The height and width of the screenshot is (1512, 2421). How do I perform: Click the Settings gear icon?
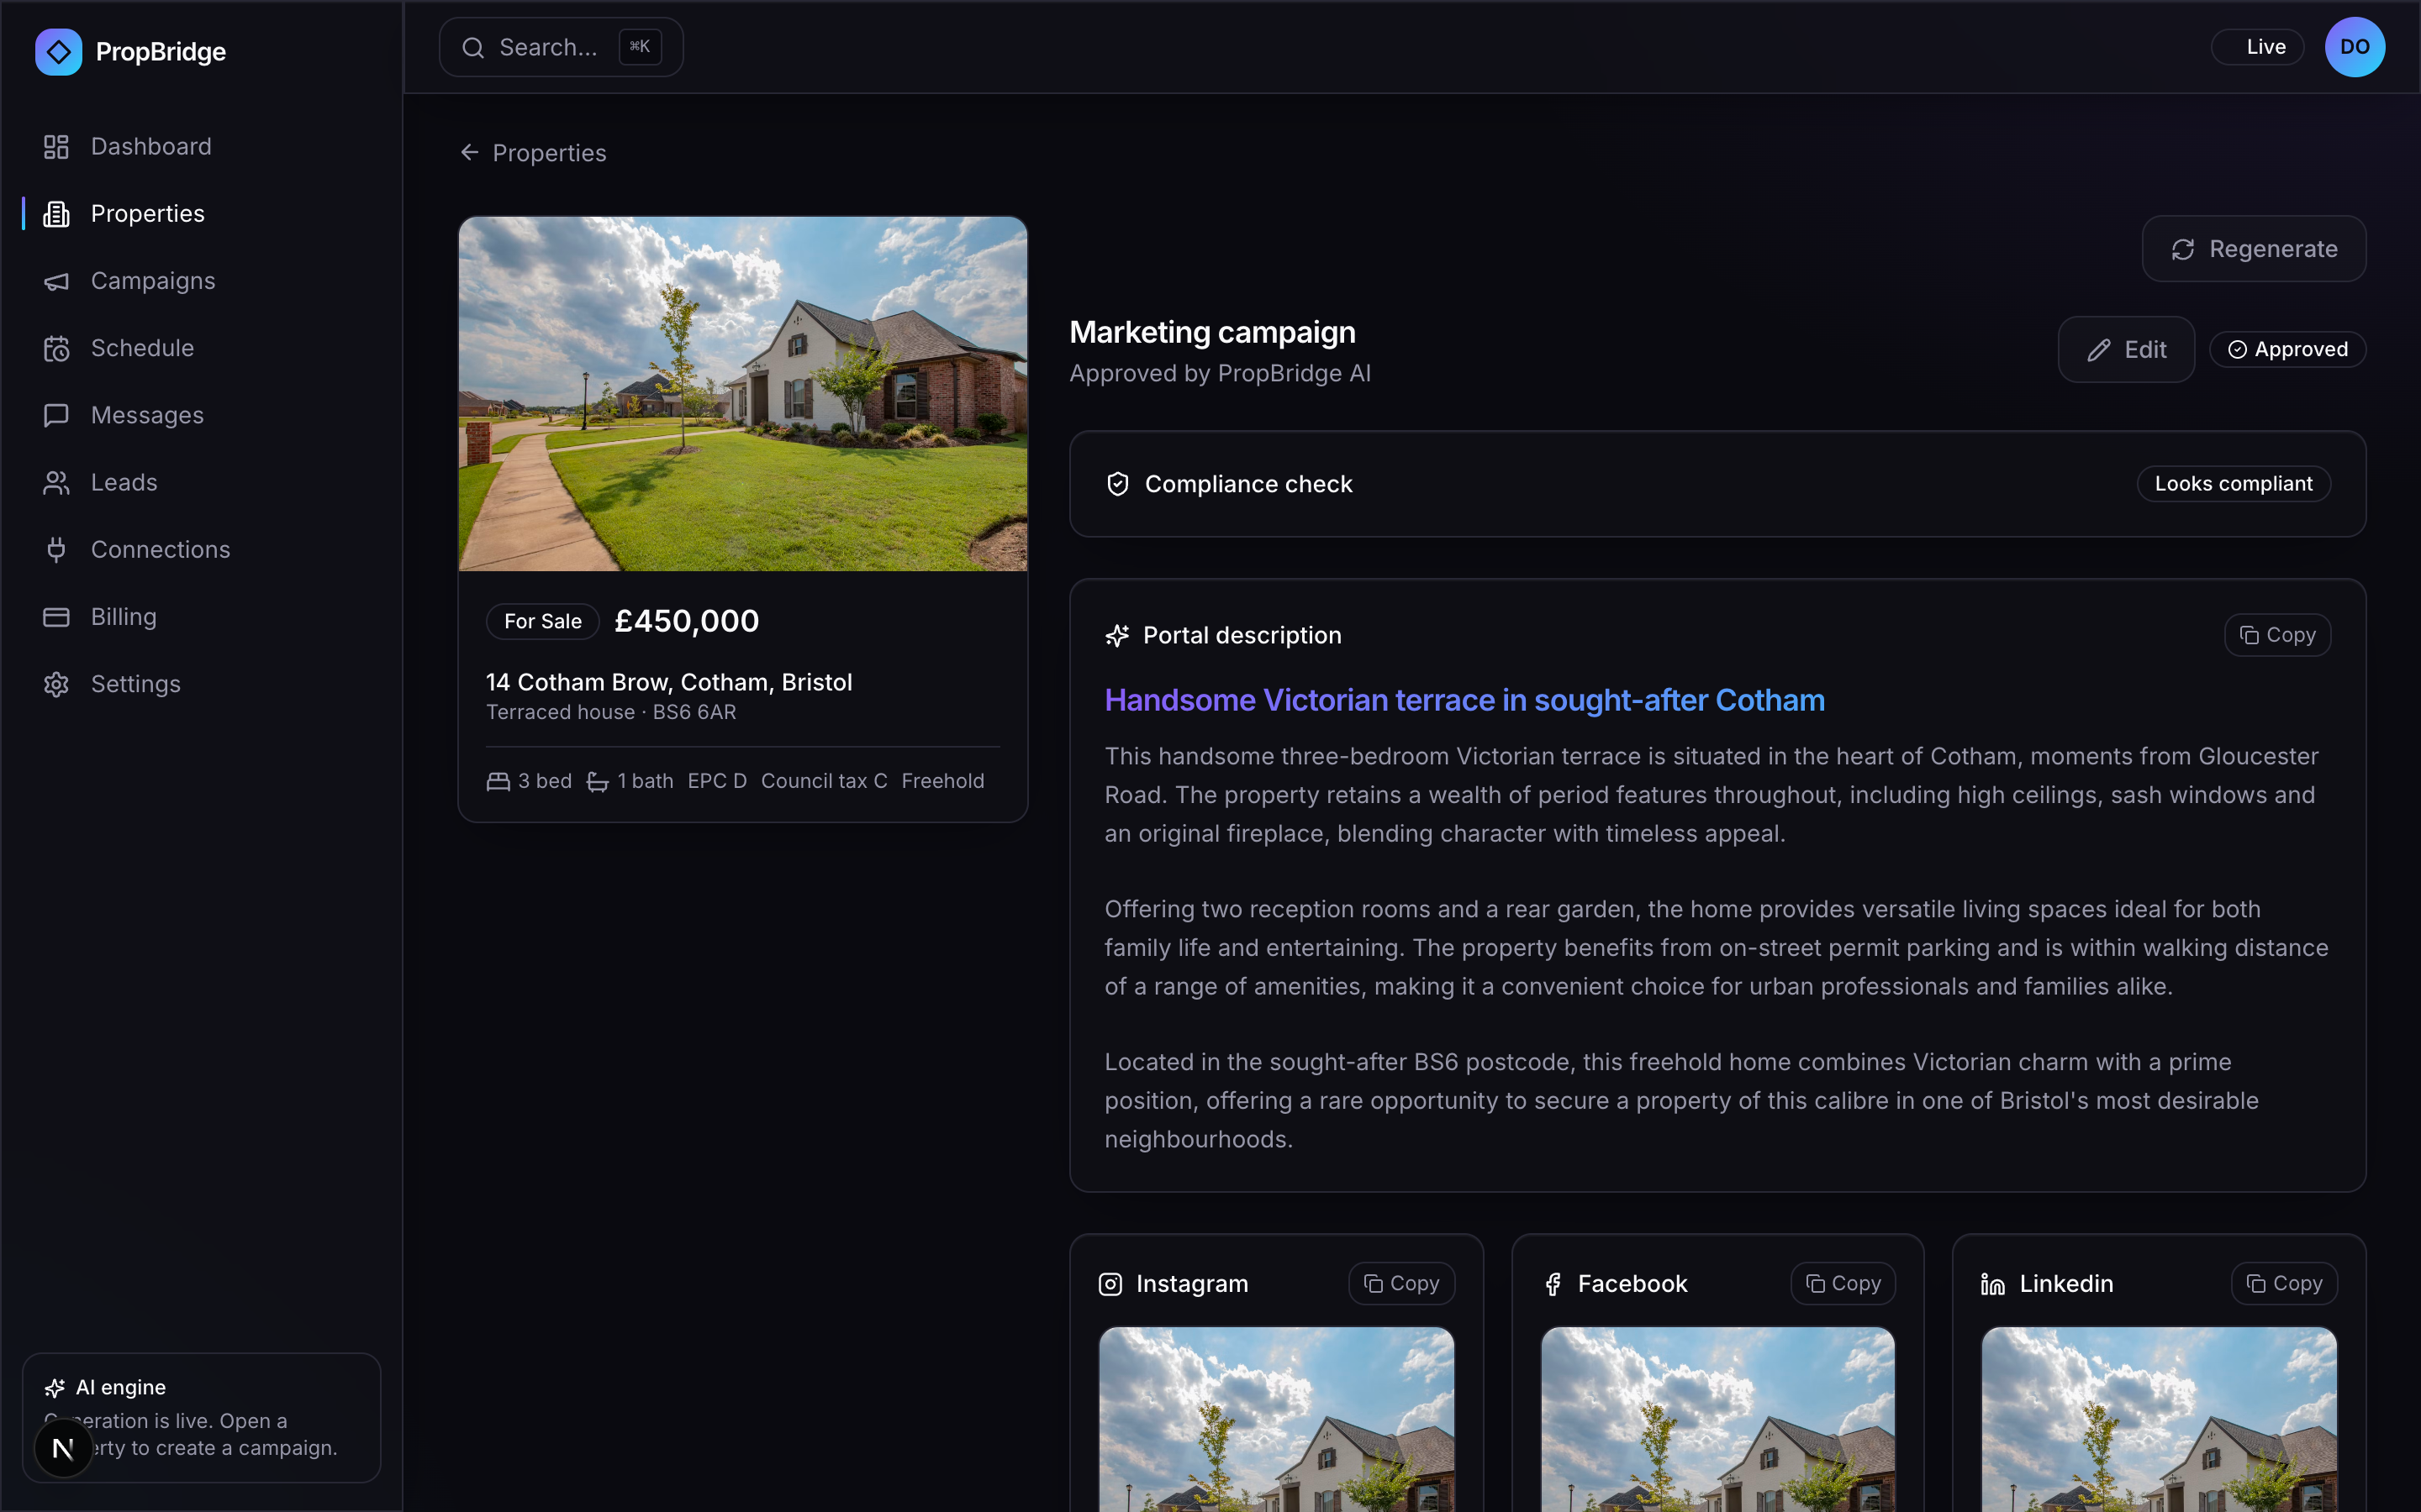(56, 684)
